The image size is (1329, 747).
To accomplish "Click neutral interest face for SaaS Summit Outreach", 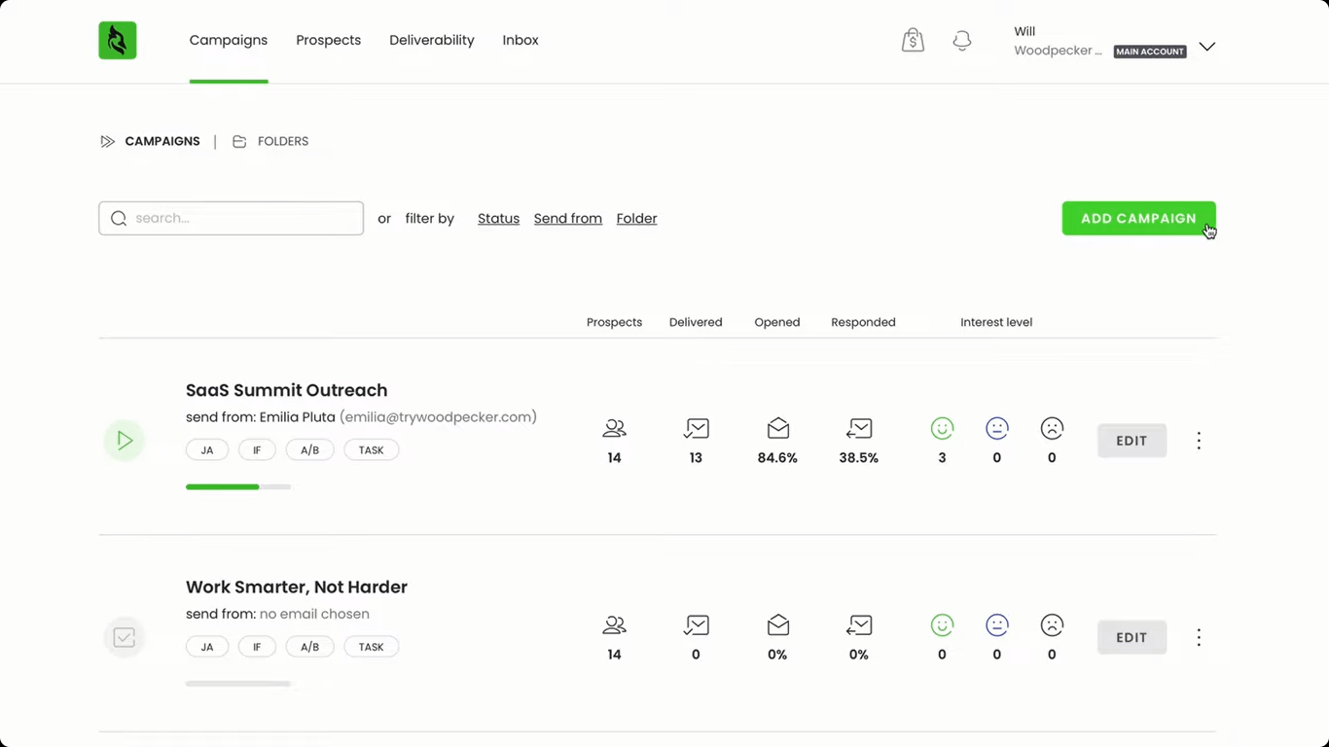I will 996,428.
